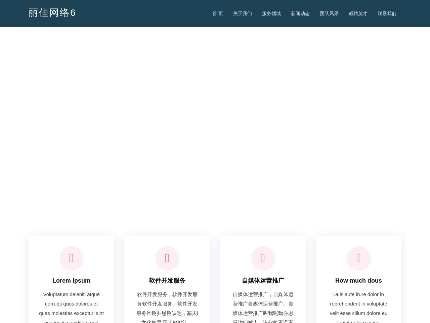
Task: Click the 软件开发服务 card description paragraph
Action: [167, 304]
